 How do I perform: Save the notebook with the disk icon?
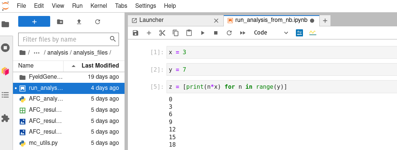click(x=135, y=33)
